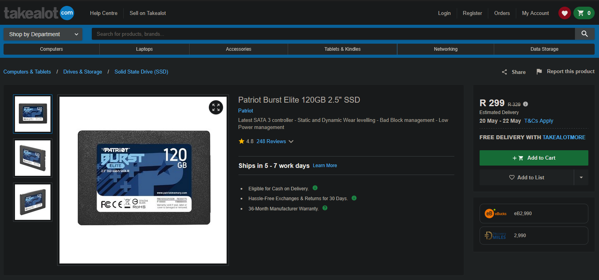
Task: Expand the 248 Reviews chevron
Action: (291, 142)
